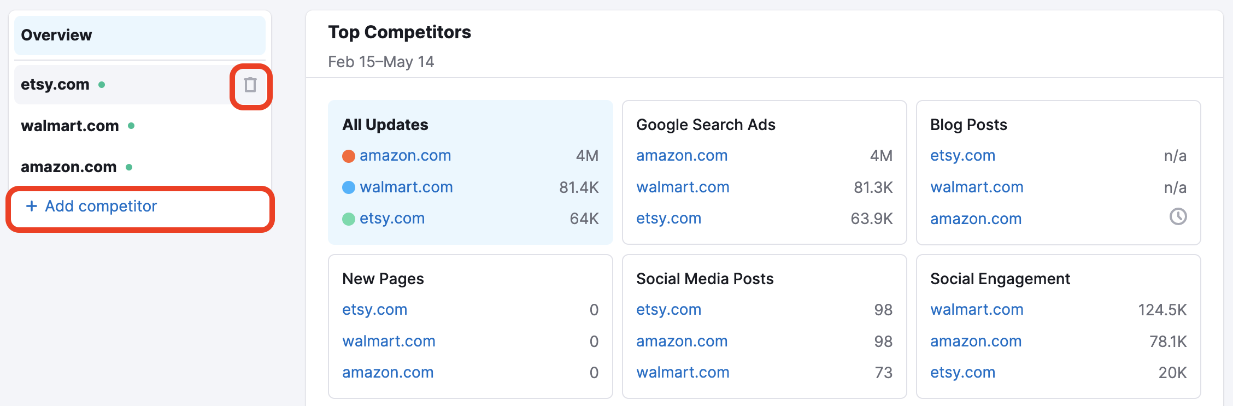Click the orange dot beside amazon.com in All Updates

(348, 155)
